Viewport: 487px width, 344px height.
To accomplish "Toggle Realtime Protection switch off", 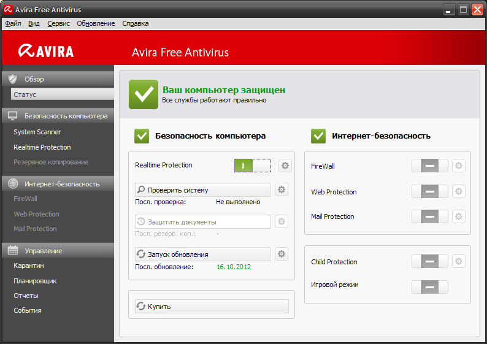I will 252,166.
